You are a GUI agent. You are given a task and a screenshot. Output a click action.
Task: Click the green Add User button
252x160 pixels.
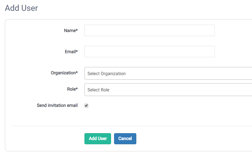click(x=98, y=139)
